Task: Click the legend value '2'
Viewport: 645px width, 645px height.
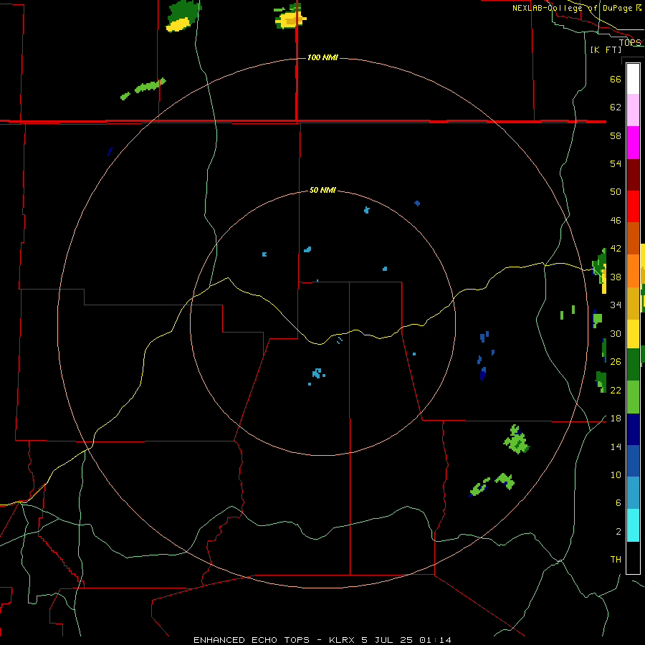Action: pyautogui.click(x=618, y=532)
